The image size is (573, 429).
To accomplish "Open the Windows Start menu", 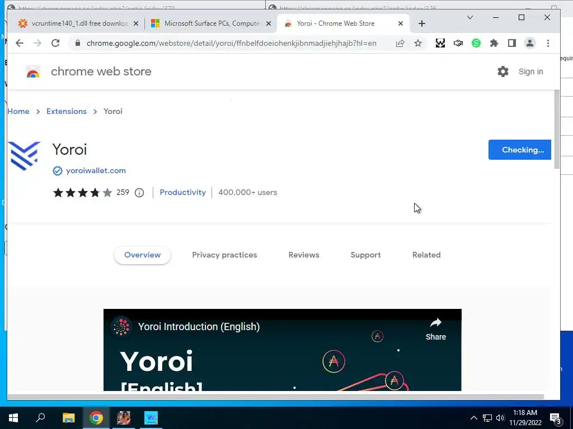I will 13,418.
